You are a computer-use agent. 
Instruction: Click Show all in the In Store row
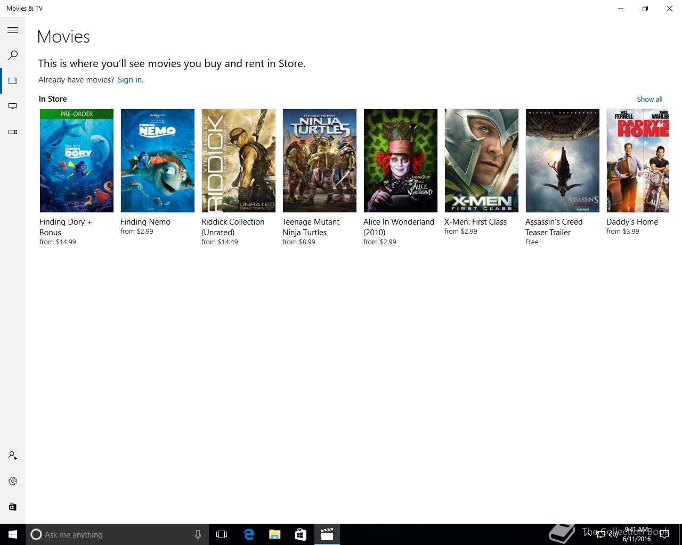[649, 99]
